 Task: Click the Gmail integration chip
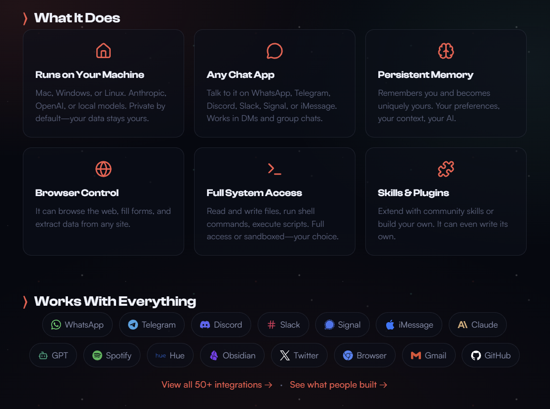pos(428,356)
